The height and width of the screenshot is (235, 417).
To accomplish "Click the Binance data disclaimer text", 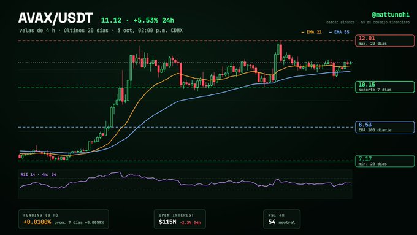I will click(368, 22).
